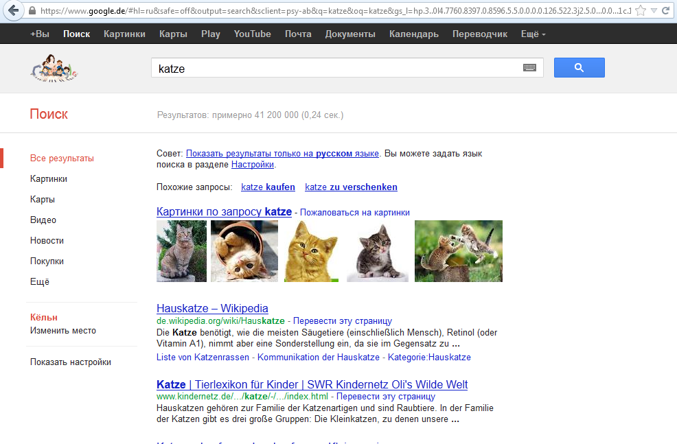Screen dimensions: 677x444
Task: Open Картинки in the top black bar
Action: click(x=124, y=34)
